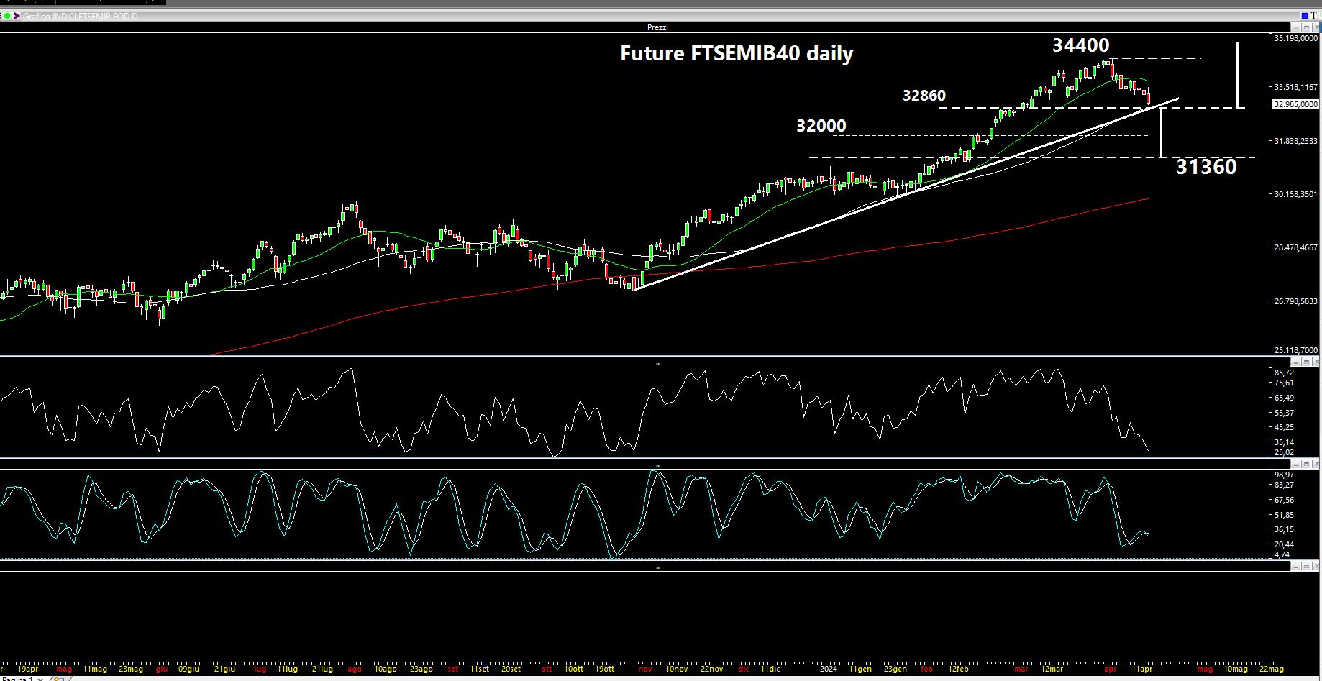
Task: Click the 21giu date label
Action: coord(224,669)
